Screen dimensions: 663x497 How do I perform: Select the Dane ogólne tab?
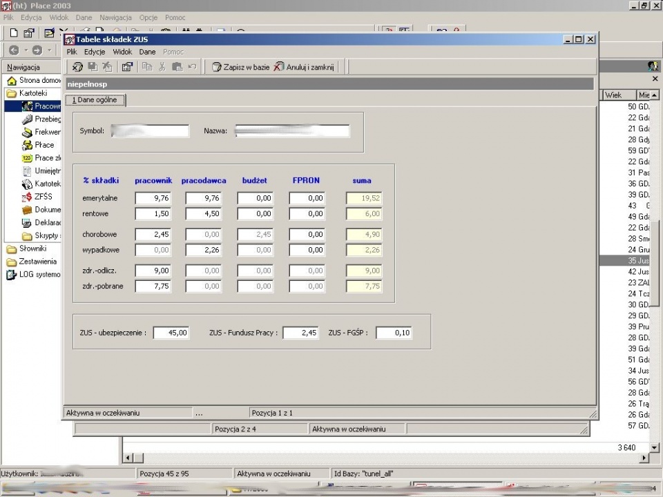[x=95, y=100]
